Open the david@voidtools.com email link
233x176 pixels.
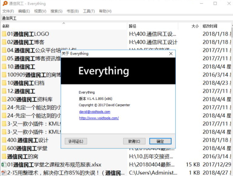(95, 112)
